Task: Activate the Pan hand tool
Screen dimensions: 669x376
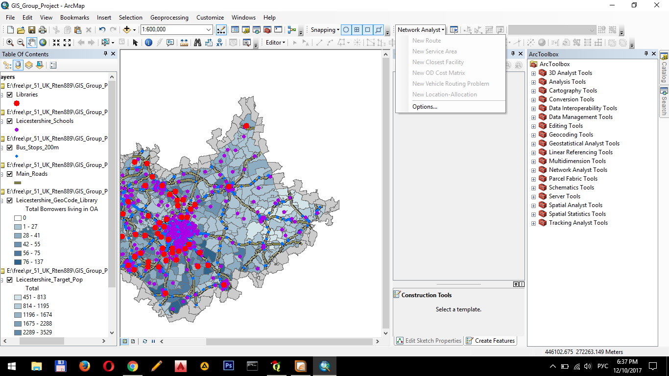Action: pyautogui.click(x=32, y=43)
